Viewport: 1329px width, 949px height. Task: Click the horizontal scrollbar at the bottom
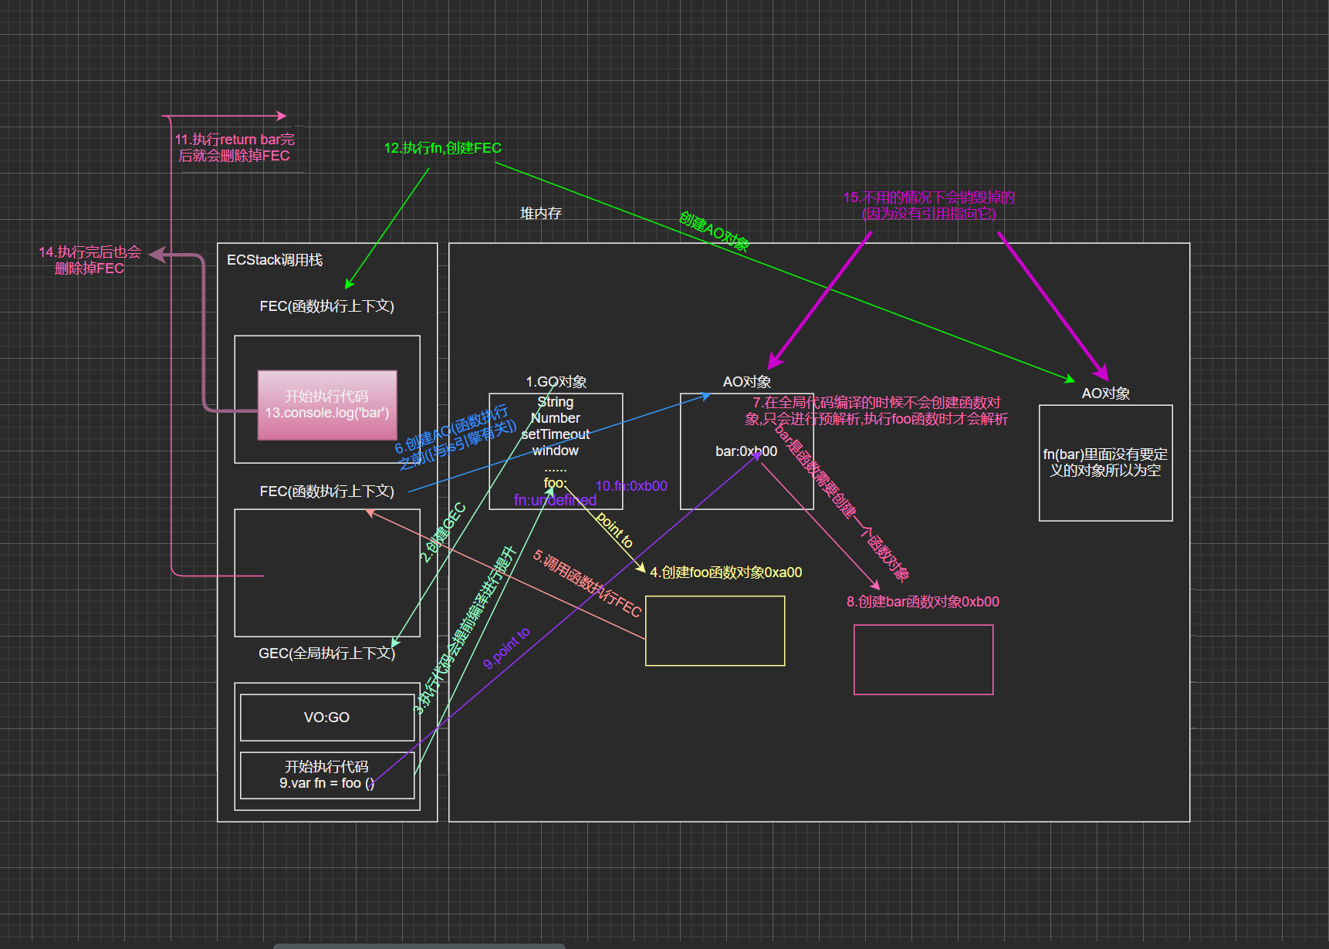419,945
